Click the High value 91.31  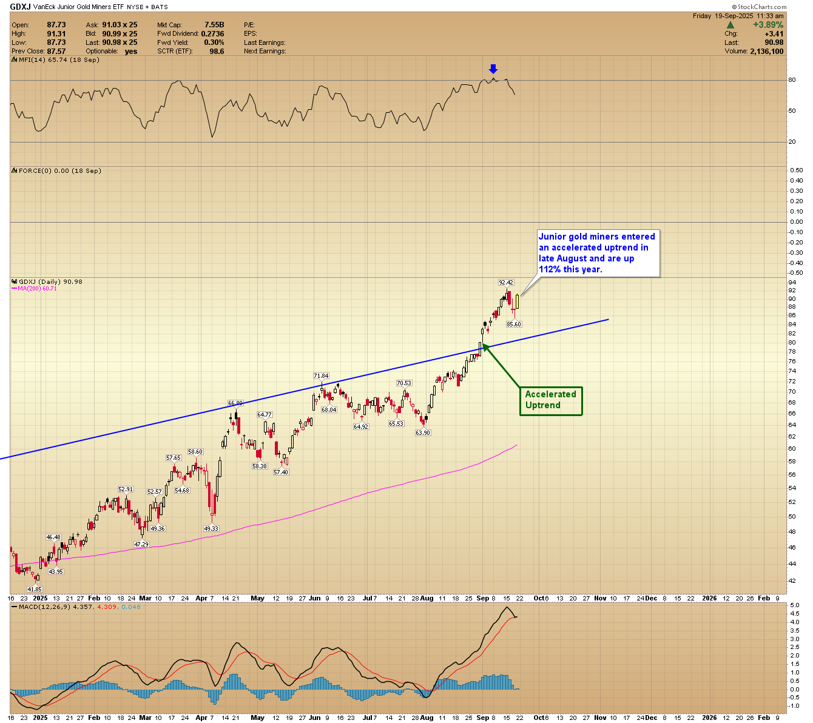tap(56, 34)
